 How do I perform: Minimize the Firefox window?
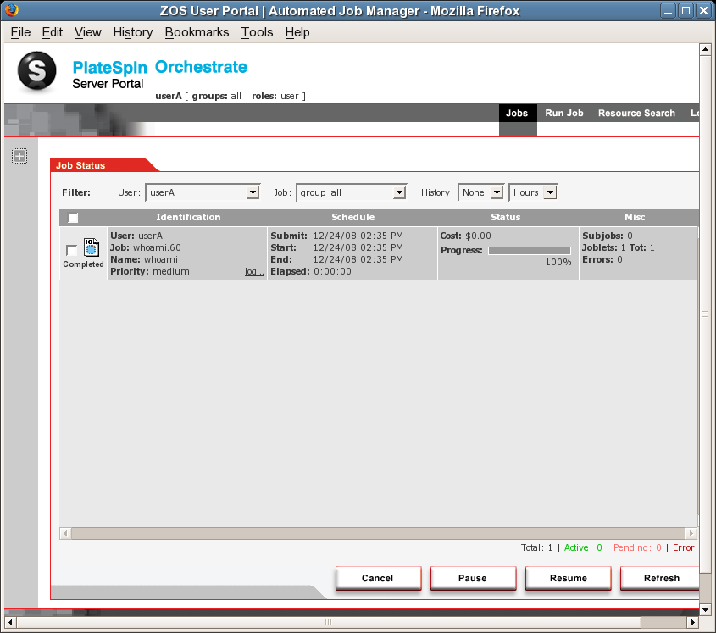click(x=668, y=10)
